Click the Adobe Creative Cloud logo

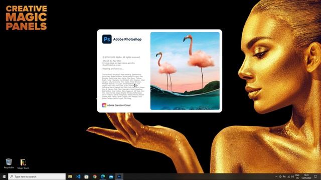[104, 105]
